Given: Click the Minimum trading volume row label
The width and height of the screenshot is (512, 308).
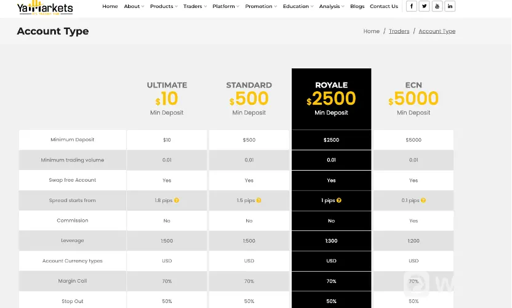Looking at the screenshot, I should pos(73,160).
